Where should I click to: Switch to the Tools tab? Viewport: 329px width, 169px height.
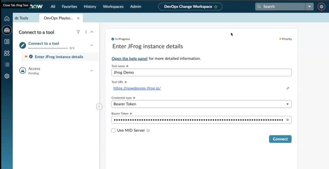(x=21, y=18)
